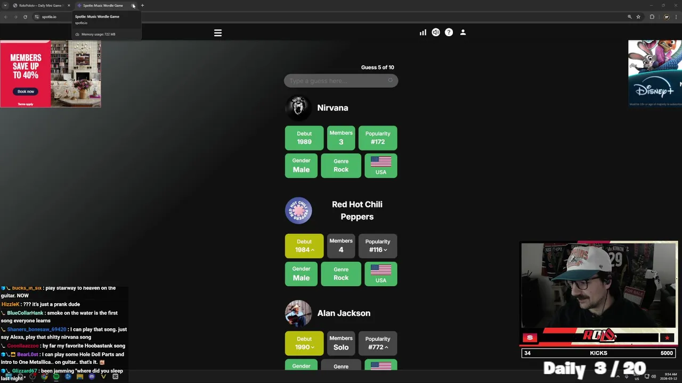The image size is (682, 383).
Task: Click Shaners_bonesaw_69420's username in chat
Action: 37,329
